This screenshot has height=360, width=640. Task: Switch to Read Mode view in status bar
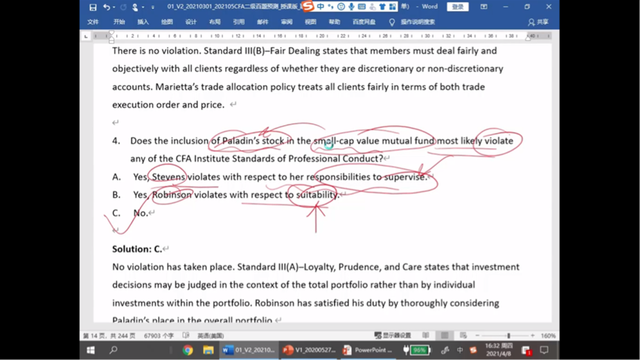[x=427, y=336]
